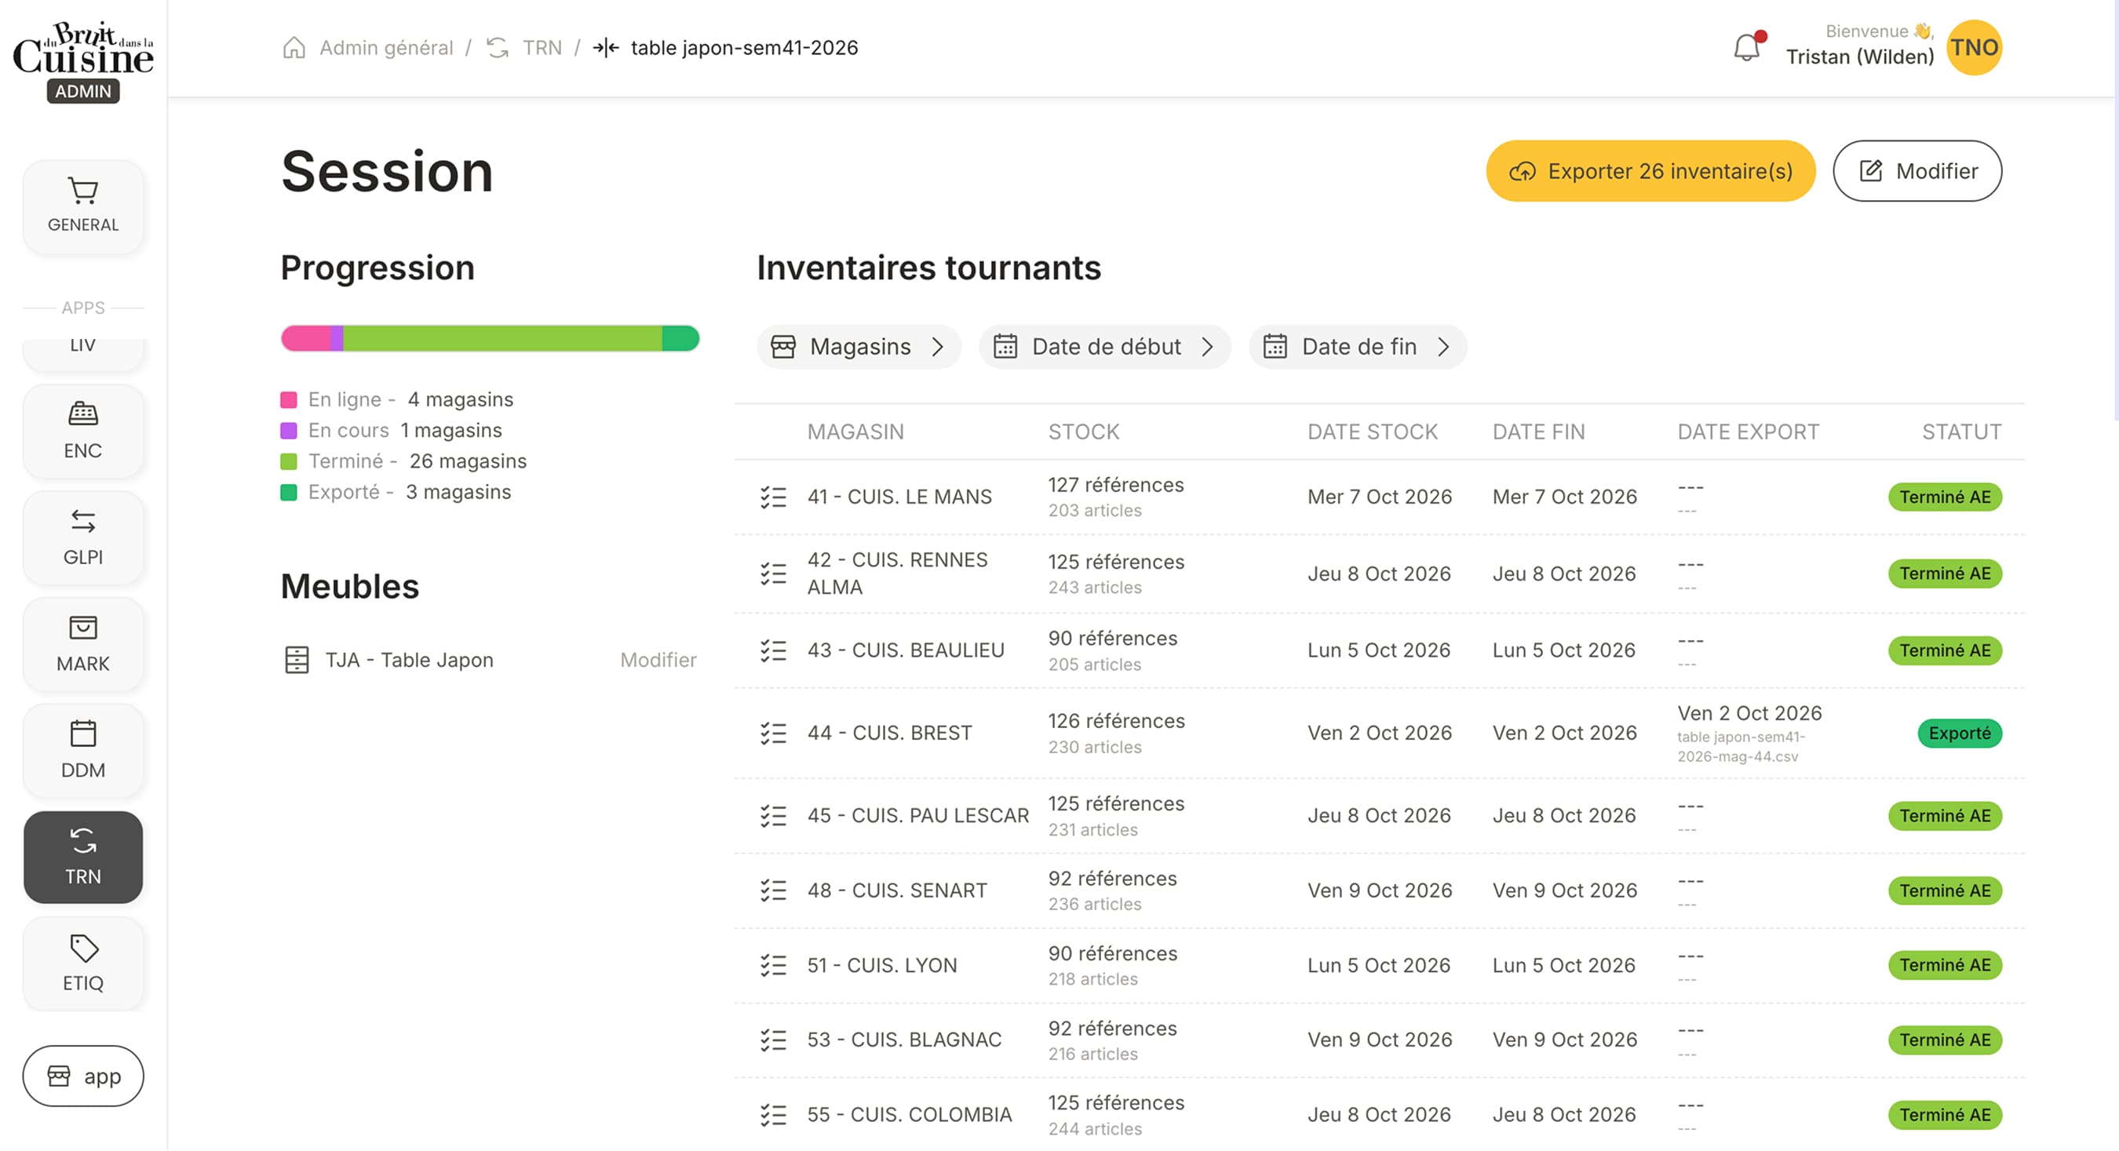Click the Modifier session button
Screen dimensions: 2119x1151
[1917, 171]
